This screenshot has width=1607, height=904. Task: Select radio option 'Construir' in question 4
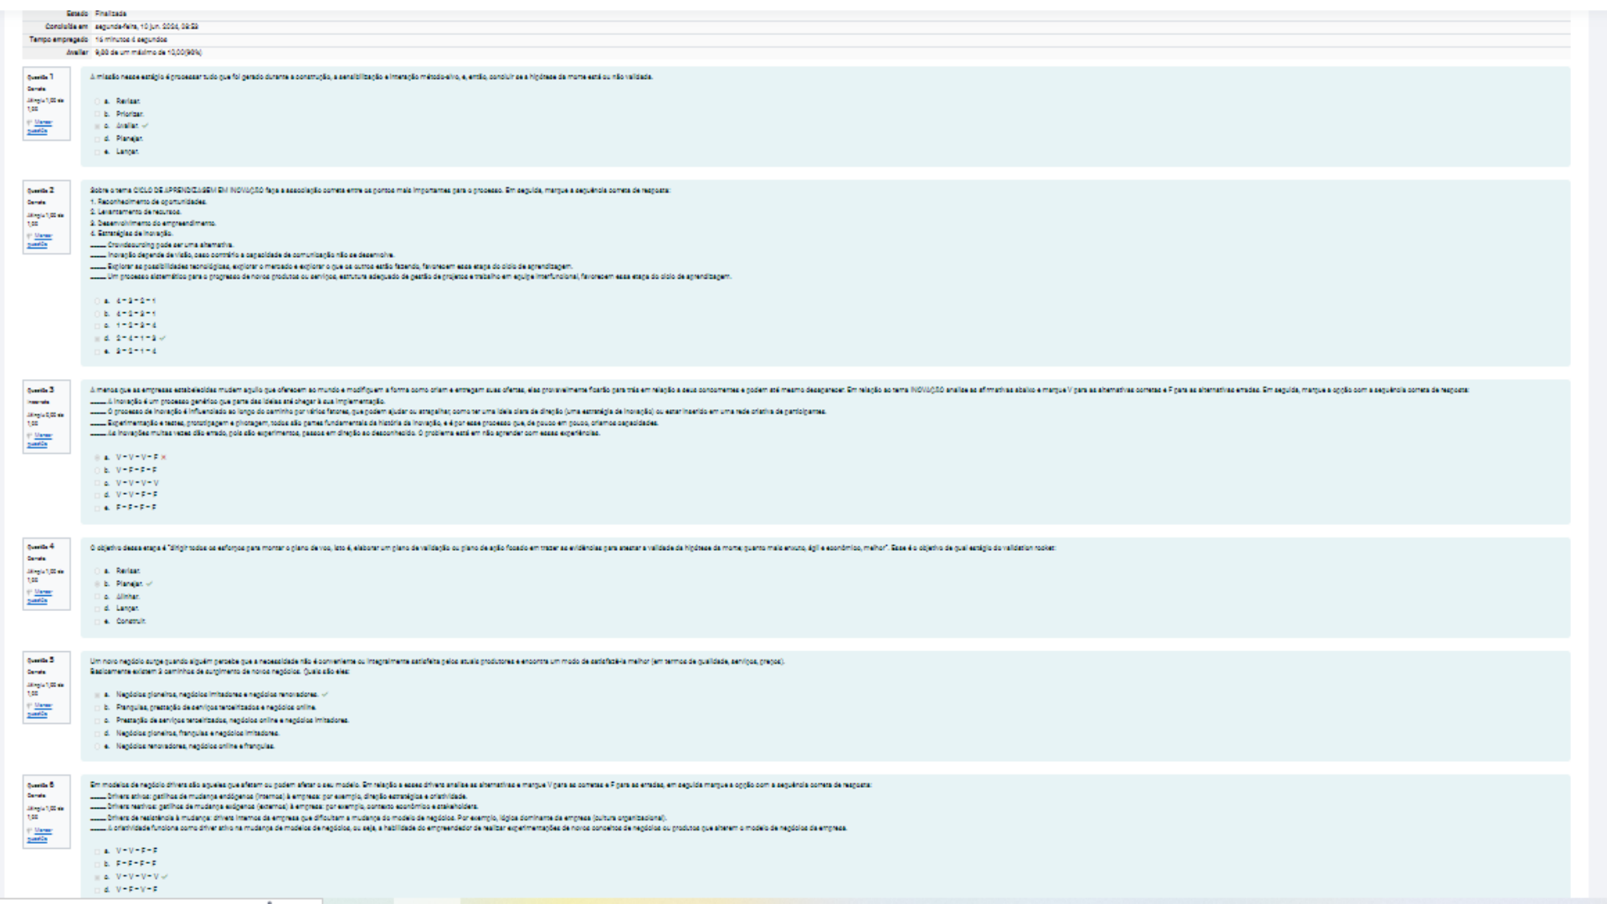click(97, 621)
